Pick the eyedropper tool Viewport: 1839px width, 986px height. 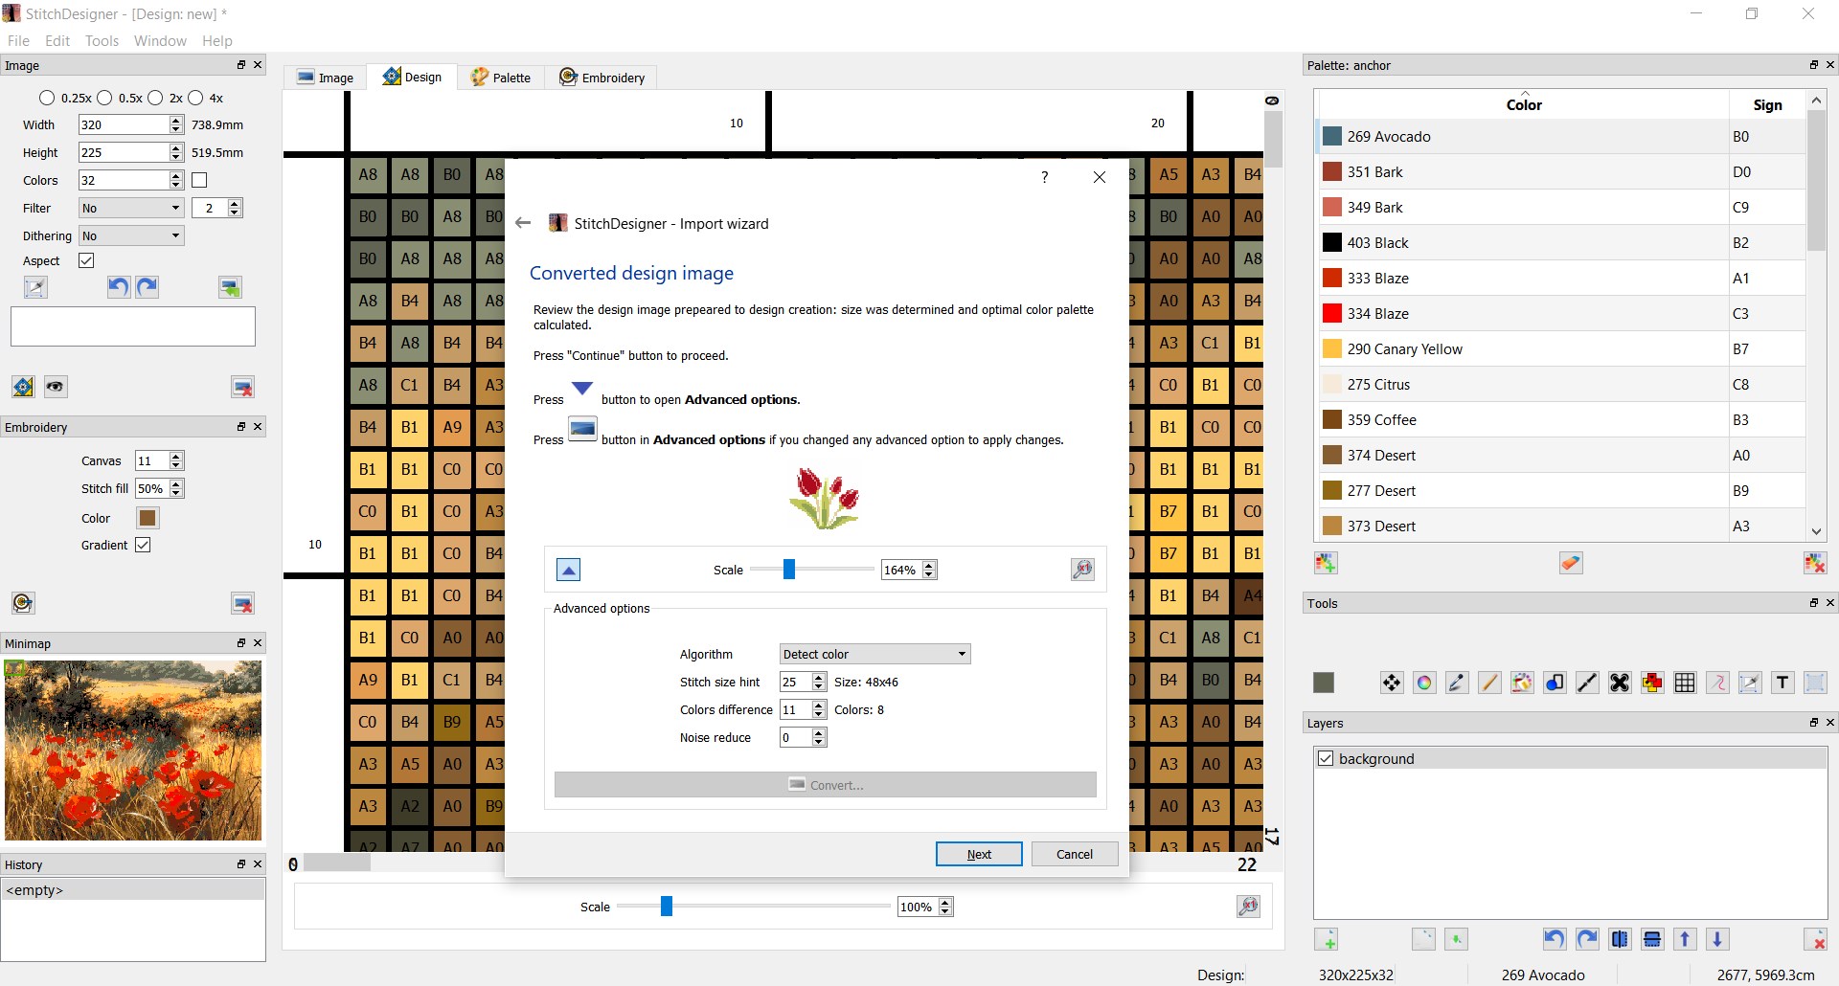pyautogui.click(x=1457, y=683)
